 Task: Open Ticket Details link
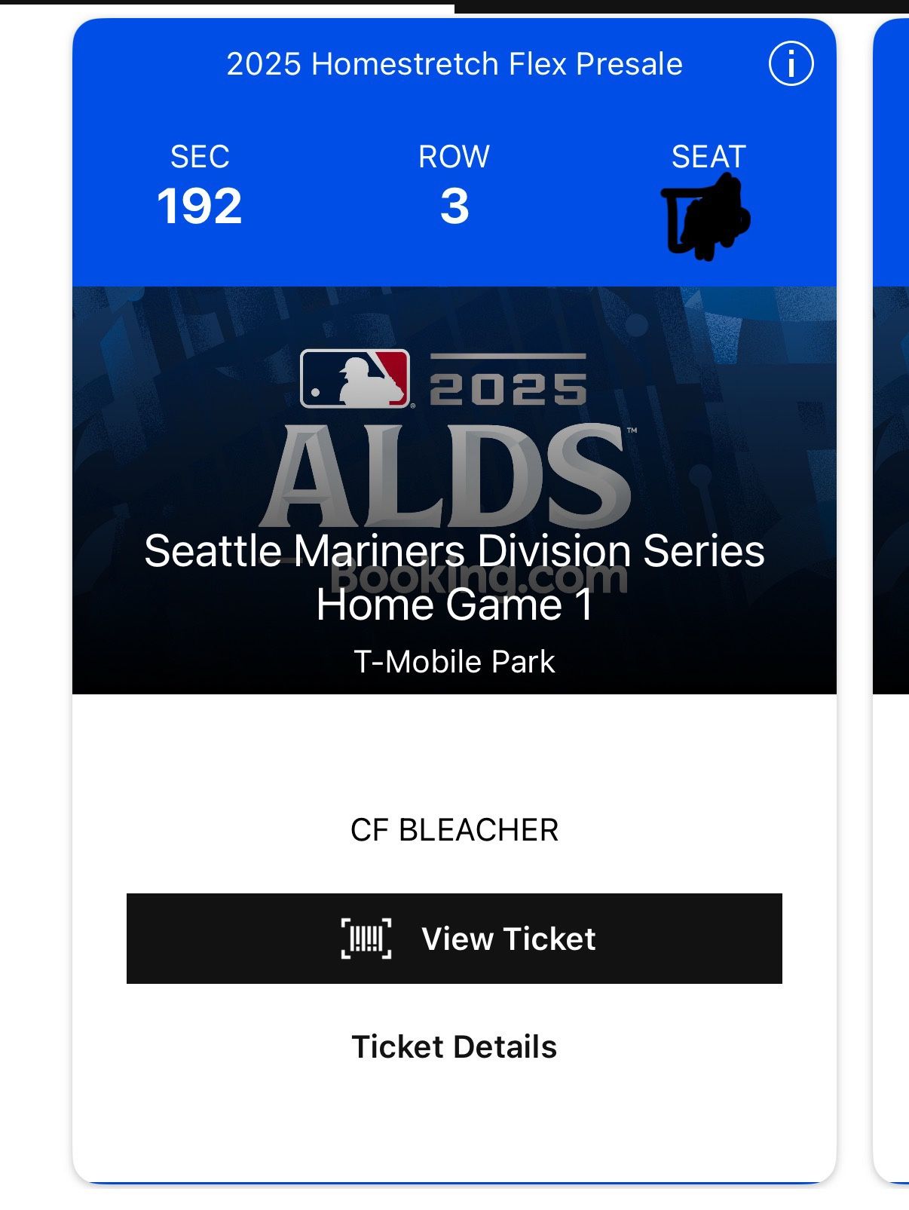454,1047
